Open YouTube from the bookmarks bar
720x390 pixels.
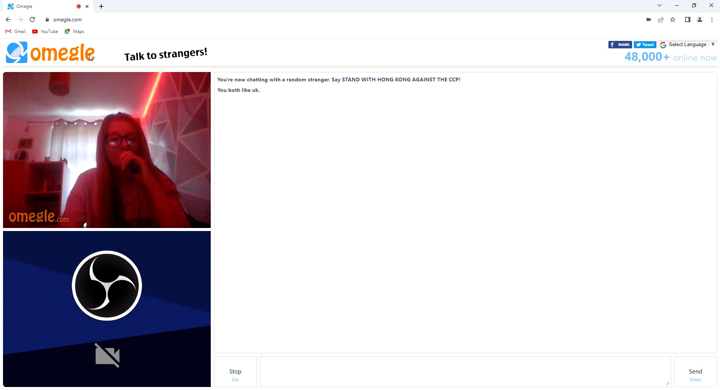point(45,31)
